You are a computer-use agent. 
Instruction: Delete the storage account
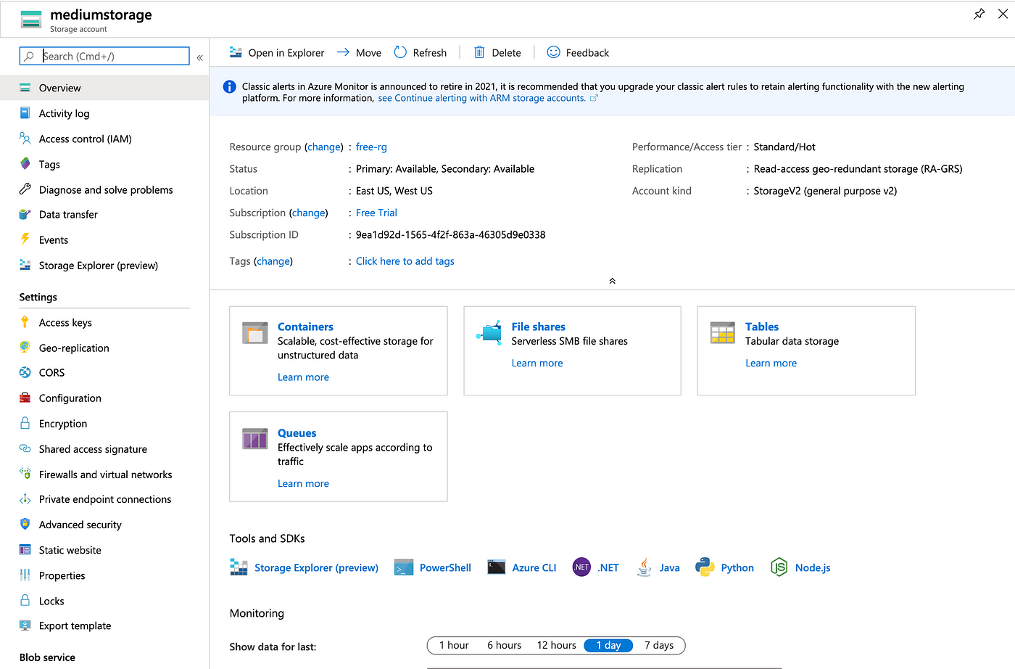pos(497,52)
